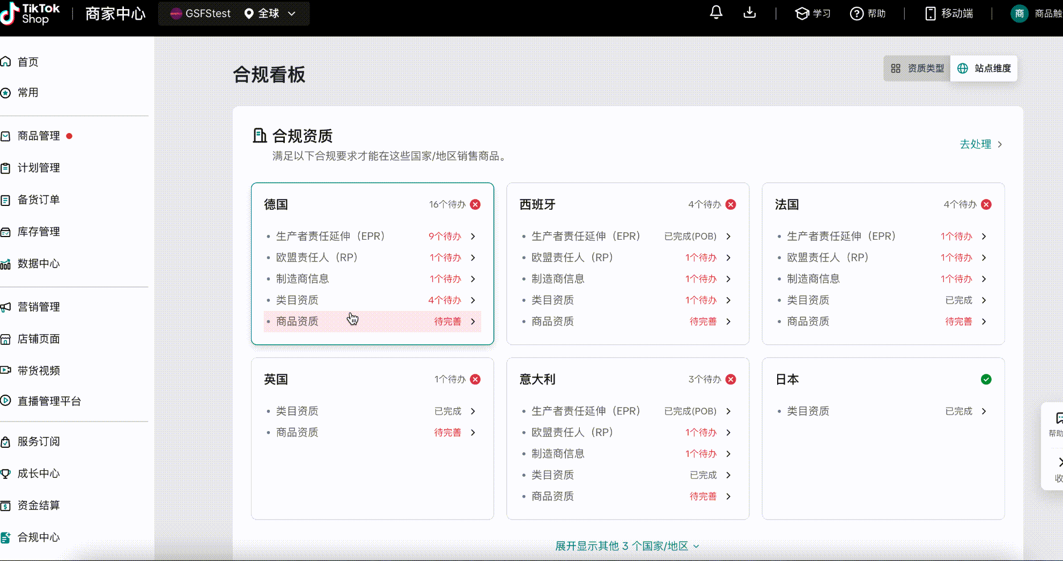Click the notification bell icon

[x=716, y=13]
